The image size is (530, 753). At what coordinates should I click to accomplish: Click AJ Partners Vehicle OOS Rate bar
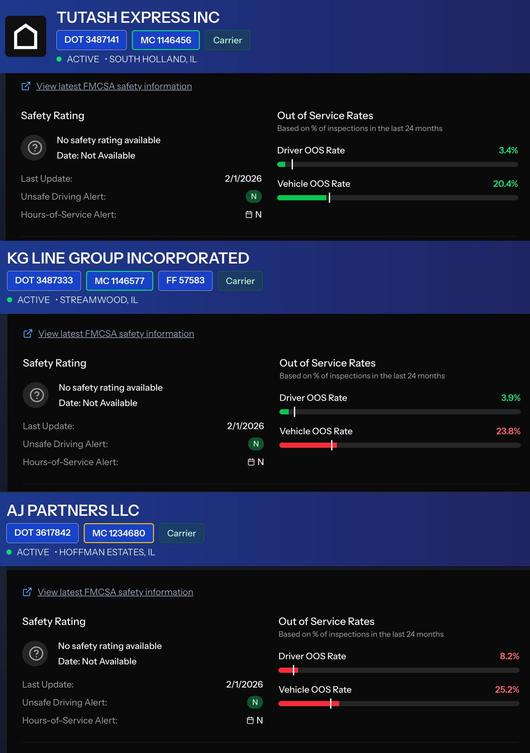[x=399, y=704]
